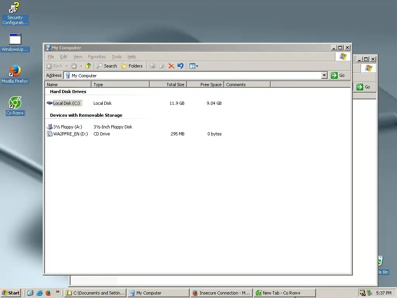Click the network tray icon beside the clock

[x=369, y=293]
